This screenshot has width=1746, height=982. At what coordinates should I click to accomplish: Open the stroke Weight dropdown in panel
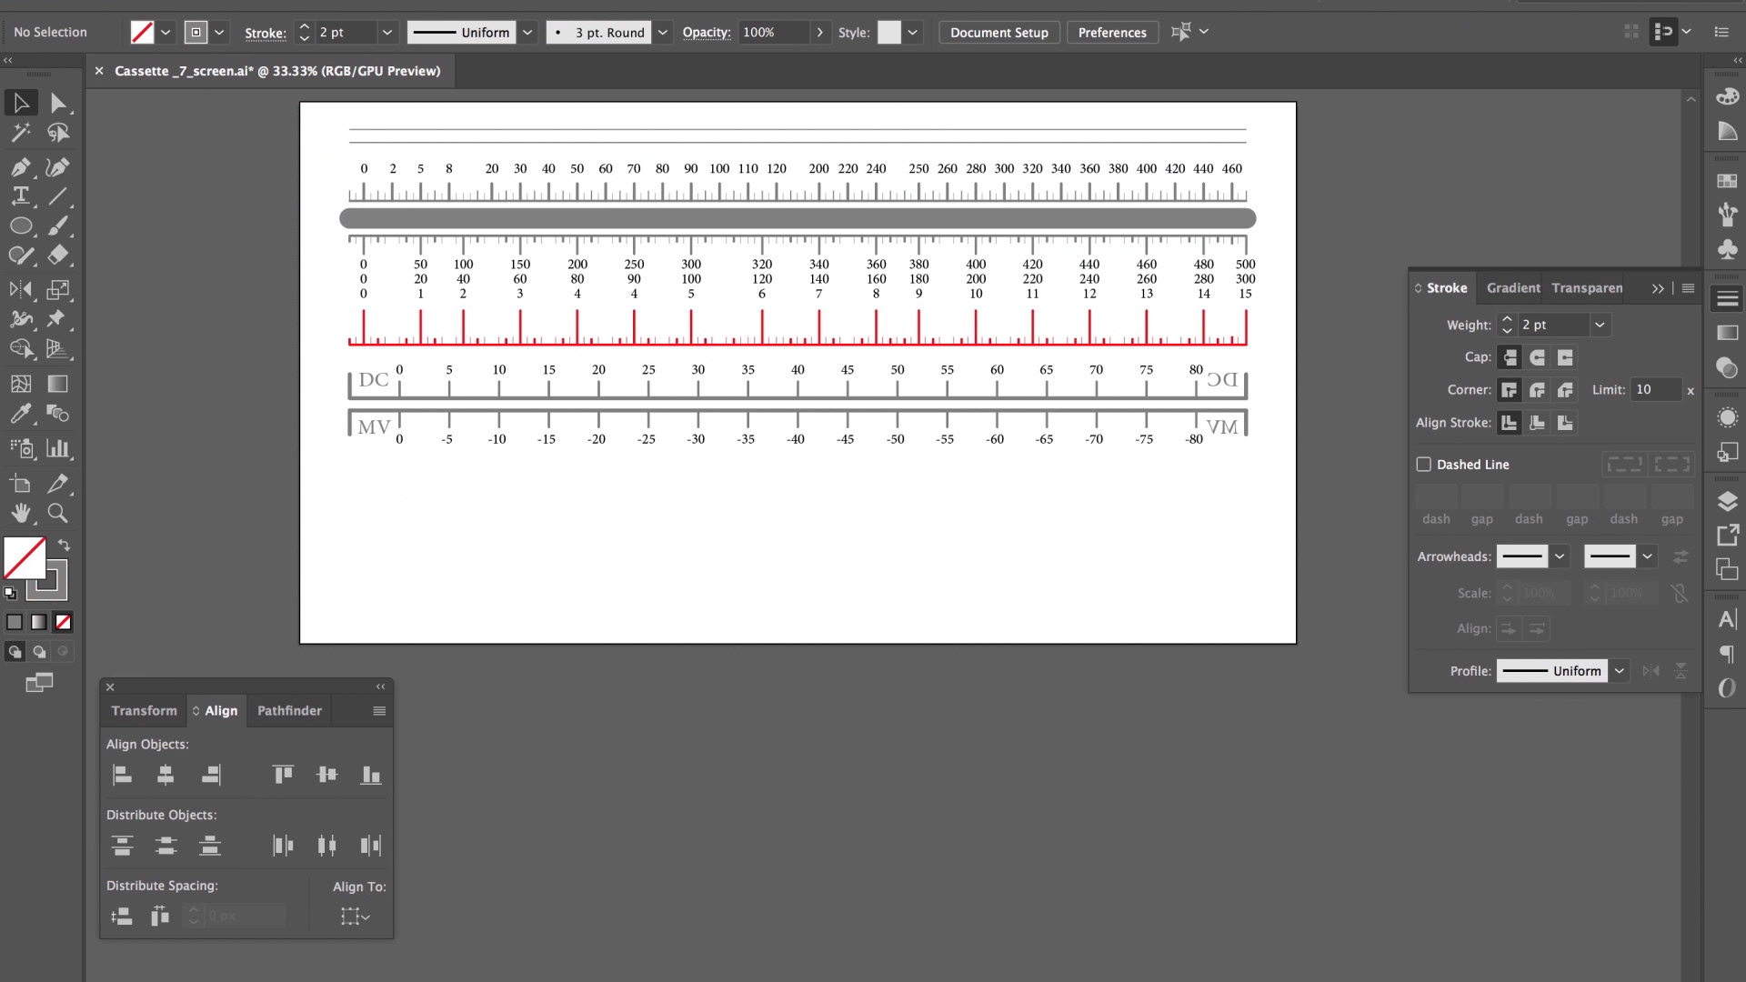tap(1600, 325)
